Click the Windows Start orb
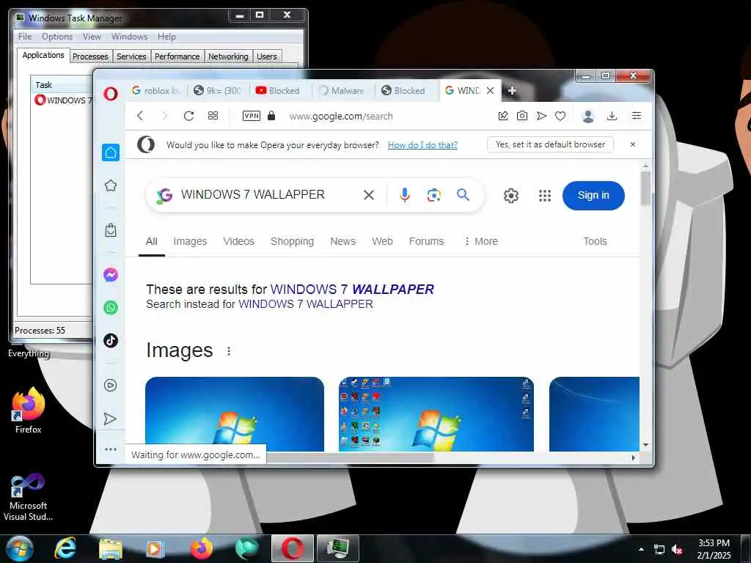Image resolution: width=751 pixels, height=563 pixels. [x=20, y=548]
